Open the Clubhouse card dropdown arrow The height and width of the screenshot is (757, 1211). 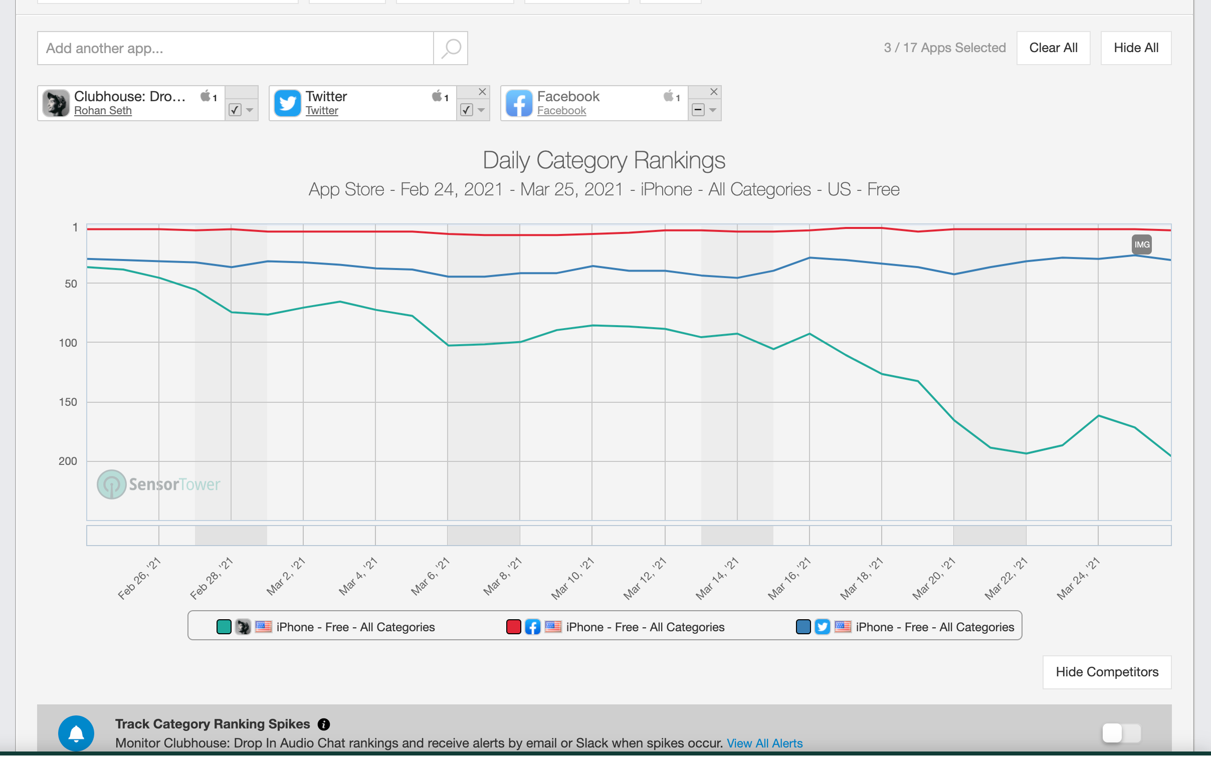tap(250, 110)
